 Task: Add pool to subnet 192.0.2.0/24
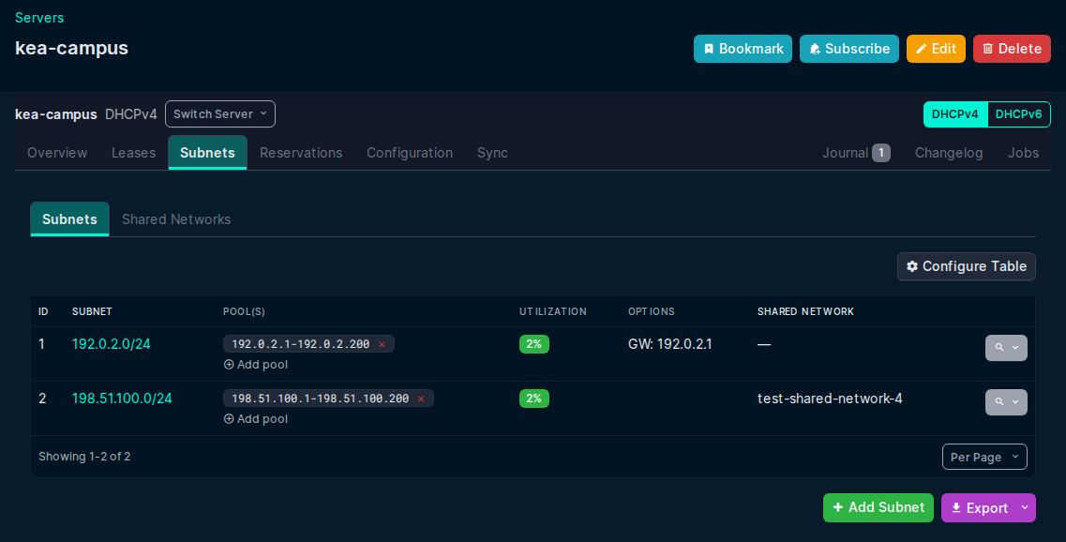point(256,365)
